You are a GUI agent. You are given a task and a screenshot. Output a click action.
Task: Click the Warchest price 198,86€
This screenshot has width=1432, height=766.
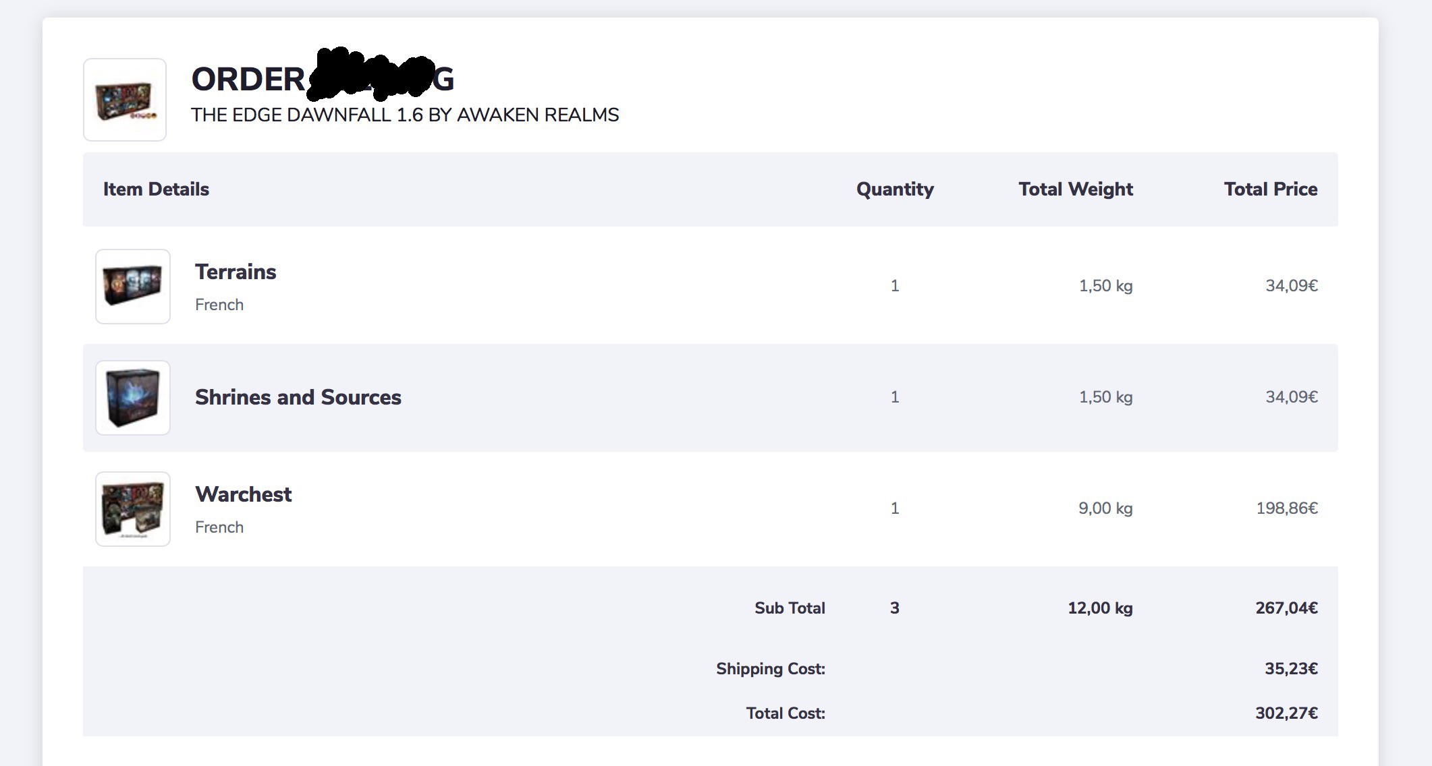(x=1287, y=508)
